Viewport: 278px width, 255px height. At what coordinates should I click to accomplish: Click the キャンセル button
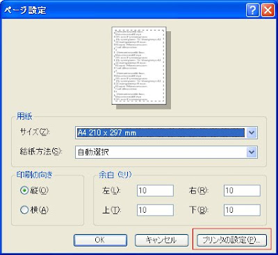[161, 240]
